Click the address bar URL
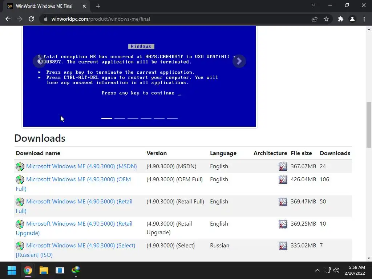Screen dimensions: 372x279 point(101,19)
